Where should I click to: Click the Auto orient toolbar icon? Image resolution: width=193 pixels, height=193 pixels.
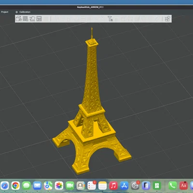[32, 19]
